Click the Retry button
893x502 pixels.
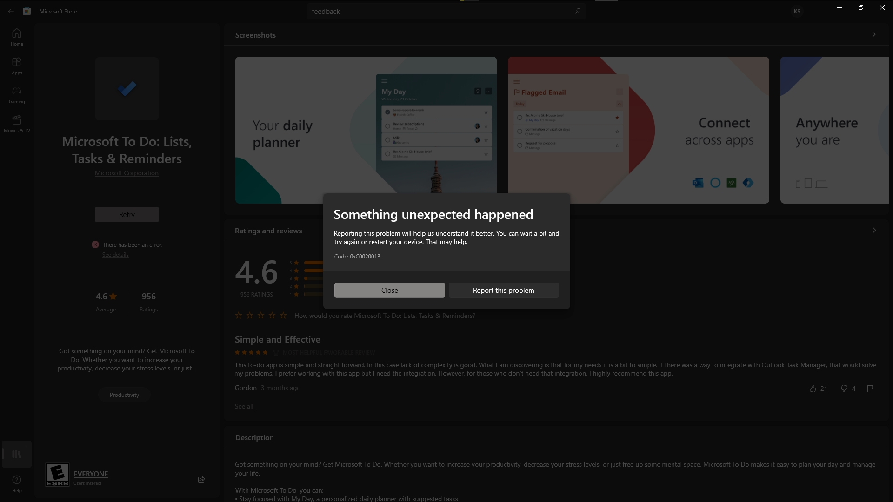coord(127,214)
